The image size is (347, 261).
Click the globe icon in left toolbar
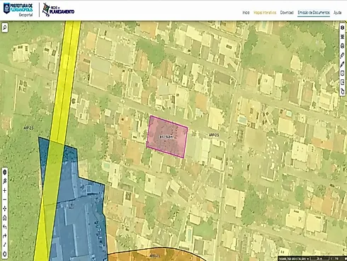tap(4, 172)
